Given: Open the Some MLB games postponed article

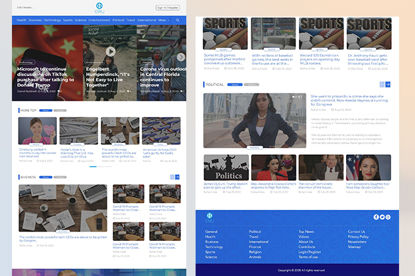Looking at the screenshot, I should [x=225, y=59].
